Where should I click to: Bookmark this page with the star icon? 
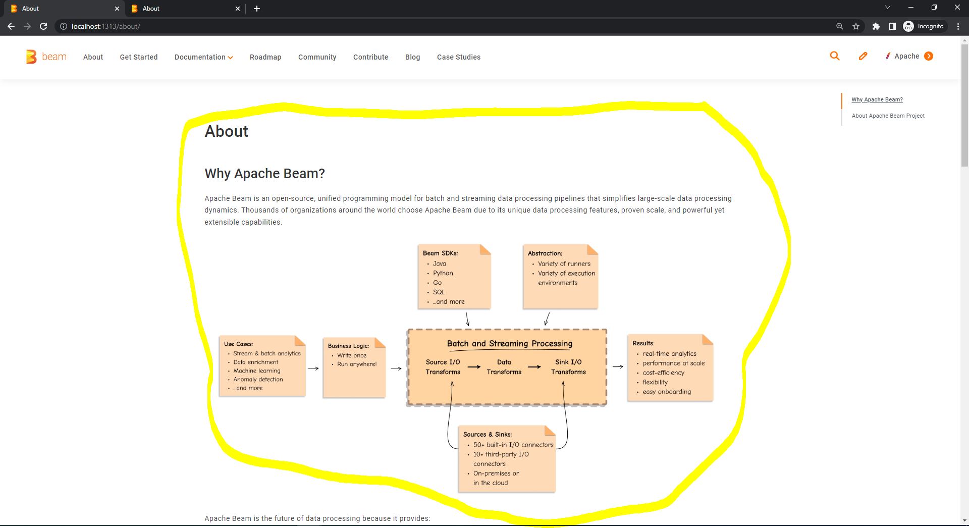(856, 26)
